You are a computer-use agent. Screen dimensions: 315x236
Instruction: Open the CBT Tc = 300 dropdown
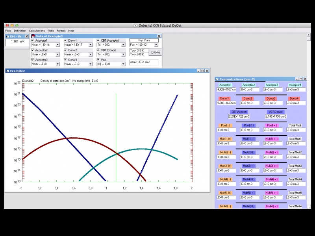click(x=123, y=45)
